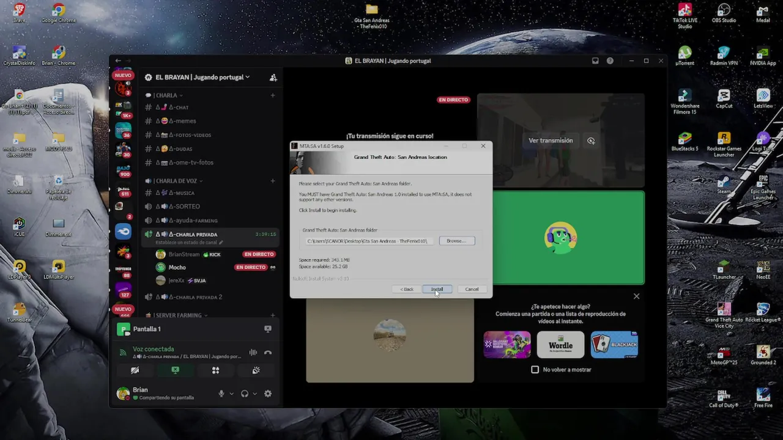The width and height of the screenshot is (783, 440).
Task: Close the '¿Te apetece hacer algo?' panel
Action: pos(636,296)
